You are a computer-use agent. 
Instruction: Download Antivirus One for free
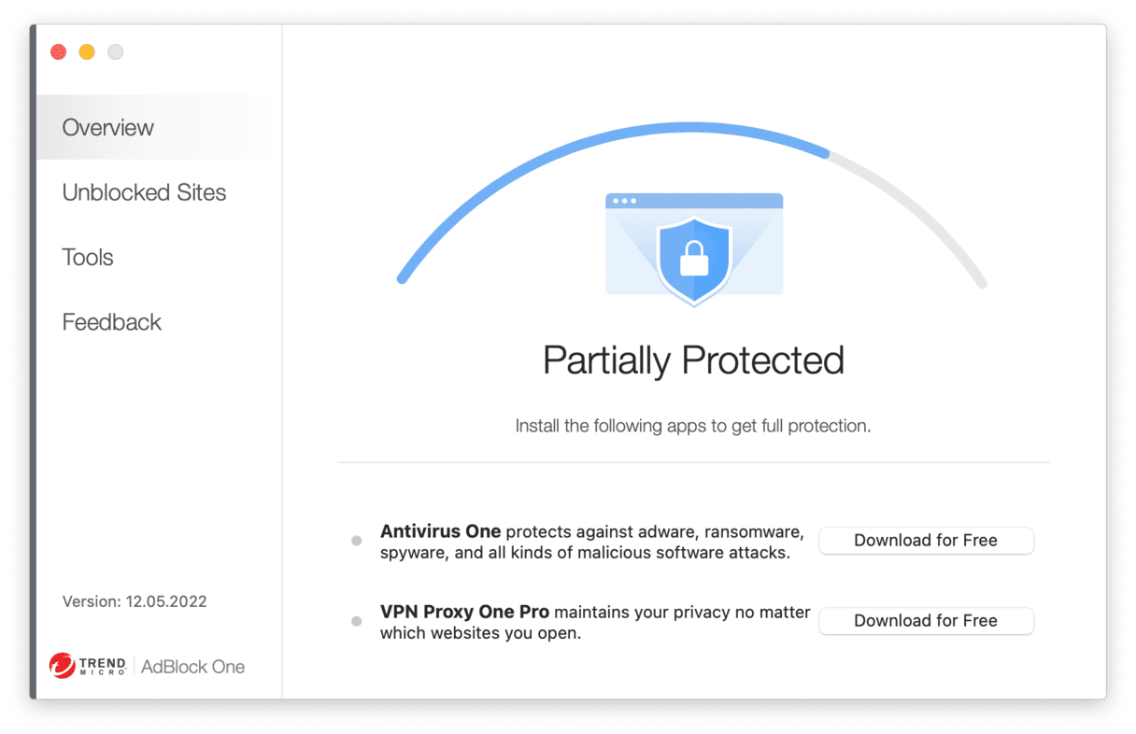[926, 540]
